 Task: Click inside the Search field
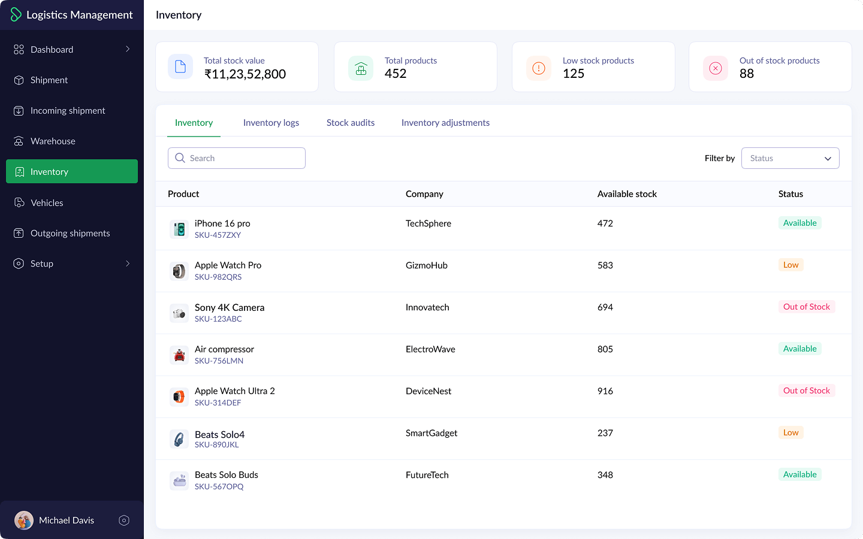[x=237, y=158]
